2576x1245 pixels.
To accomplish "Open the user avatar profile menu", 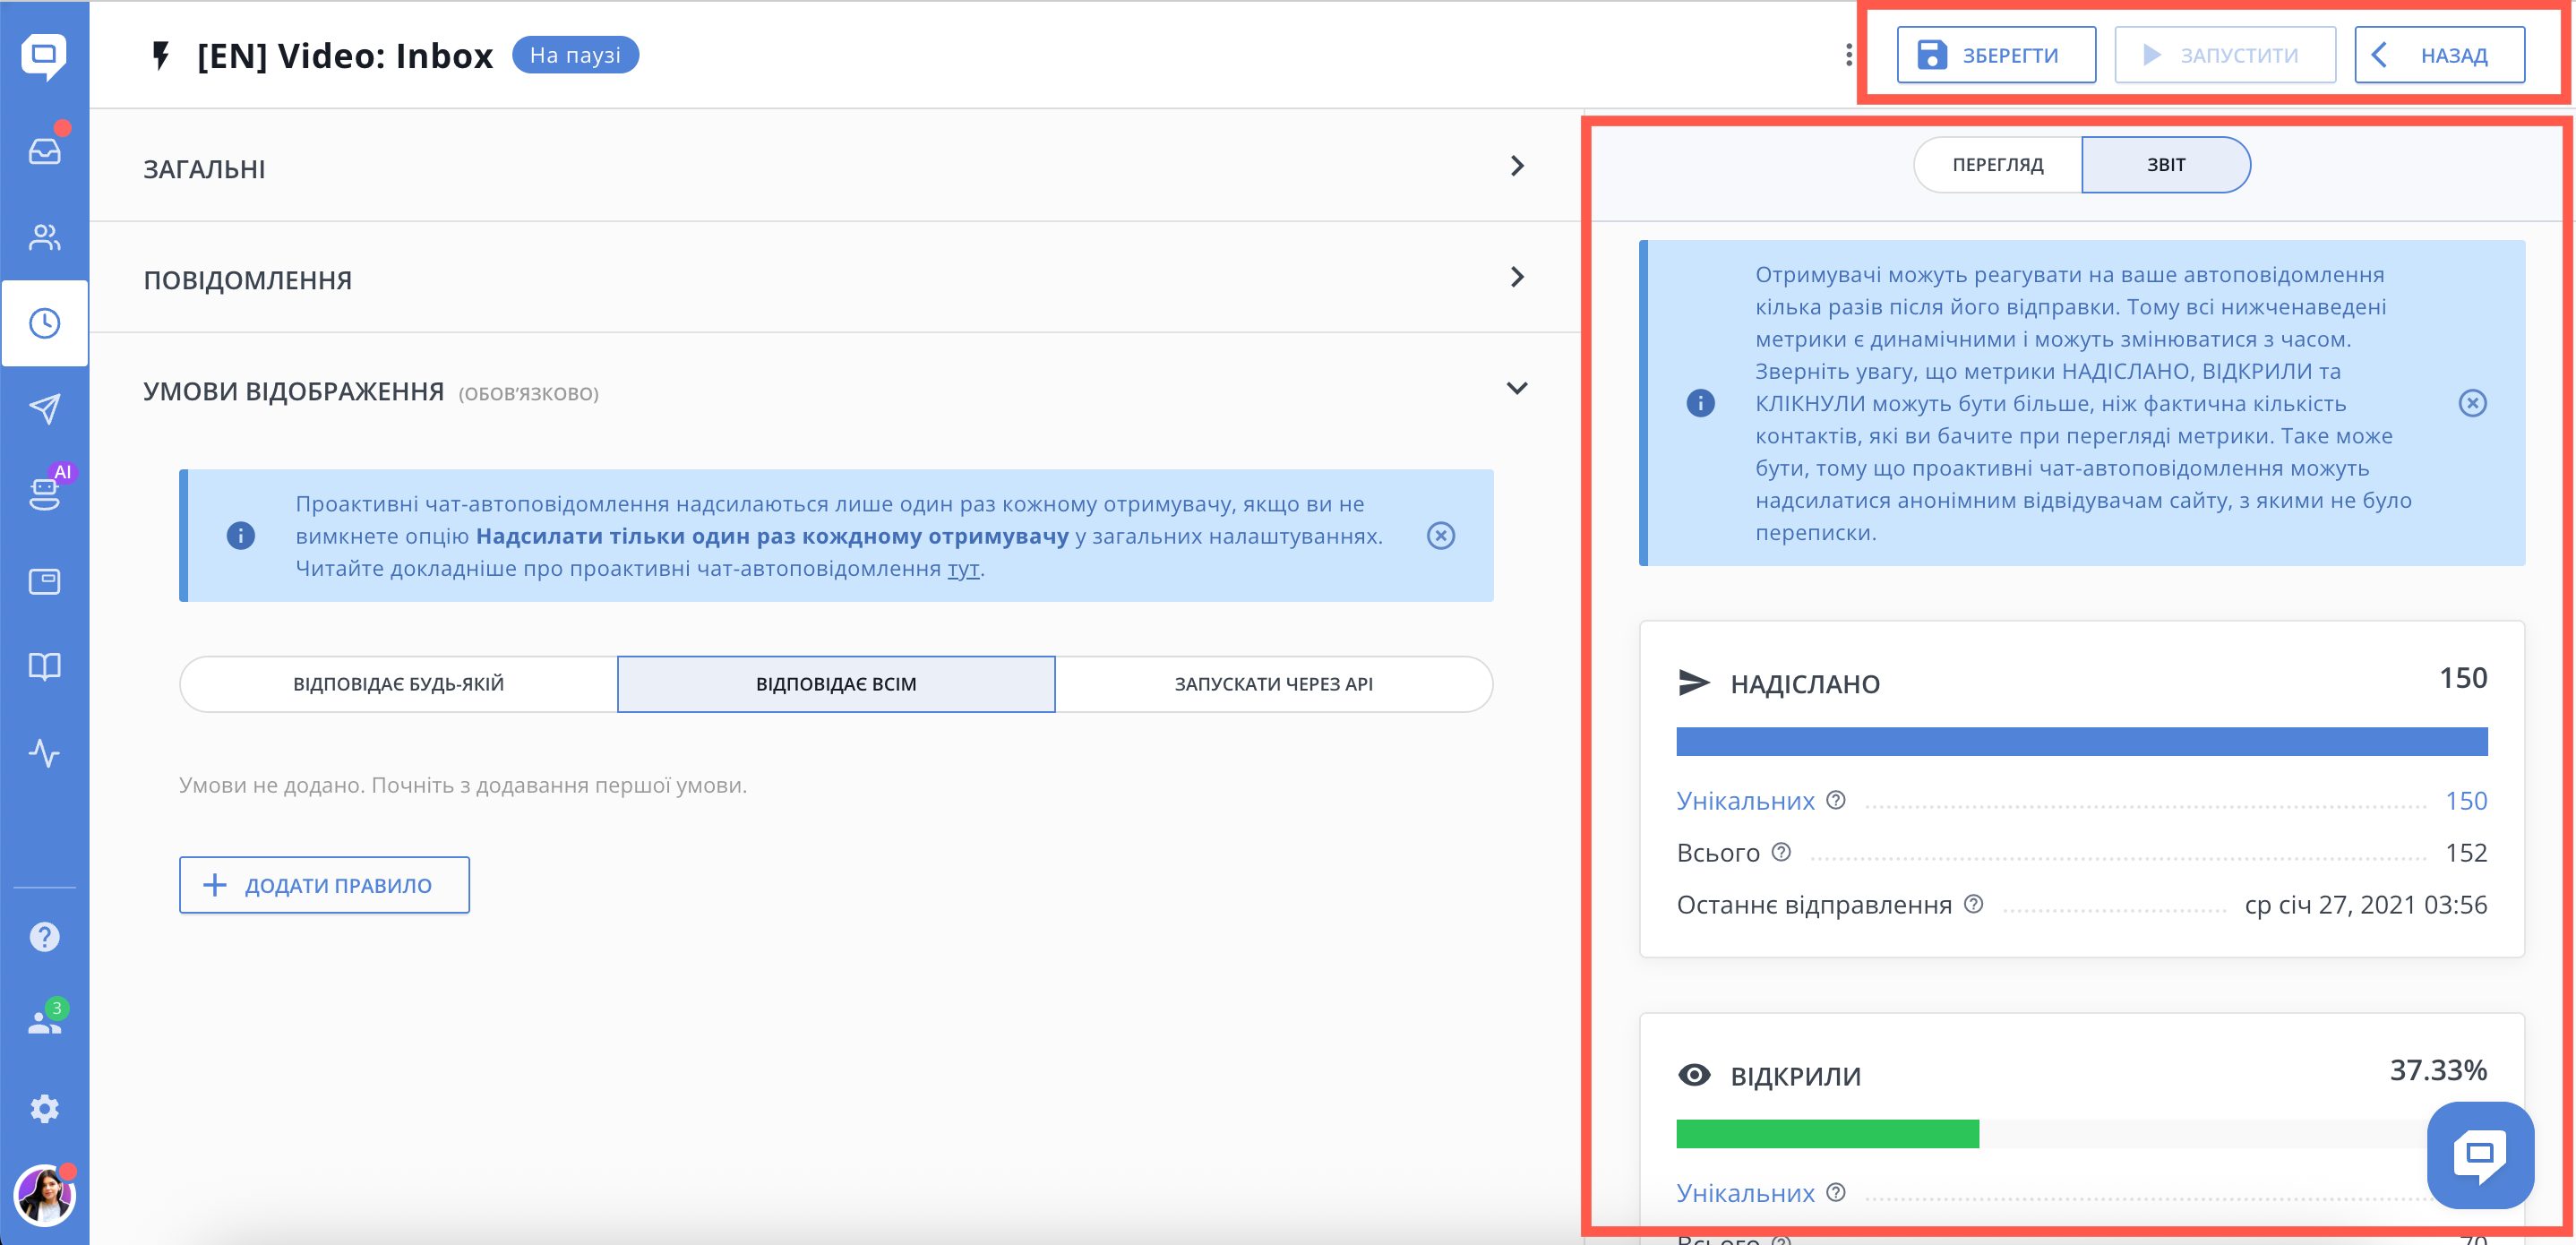I will pos(44,1195).
